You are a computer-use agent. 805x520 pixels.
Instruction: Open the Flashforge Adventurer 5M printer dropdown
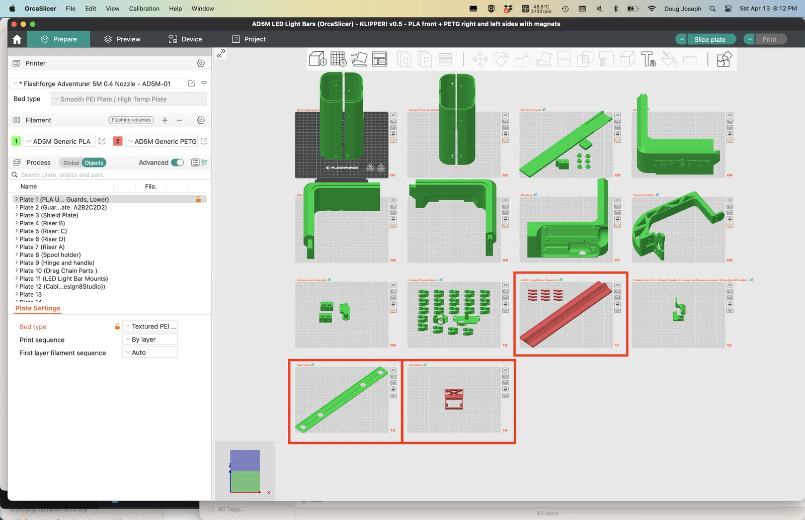[x=98, y=83]
